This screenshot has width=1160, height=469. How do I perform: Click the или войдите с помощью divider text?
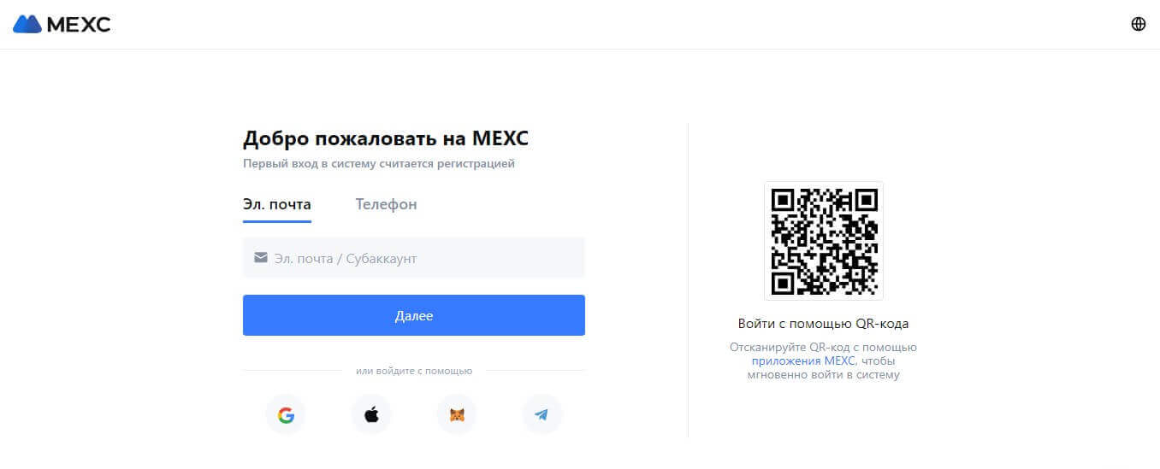click(414, 371)
